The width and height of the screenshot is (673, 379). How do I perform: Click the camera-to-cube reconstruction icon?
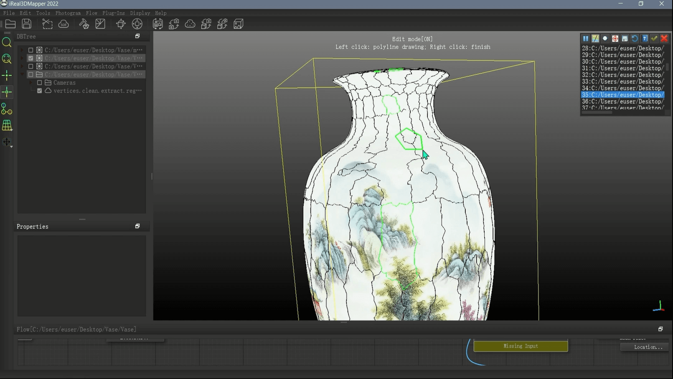tap(206, 24)
